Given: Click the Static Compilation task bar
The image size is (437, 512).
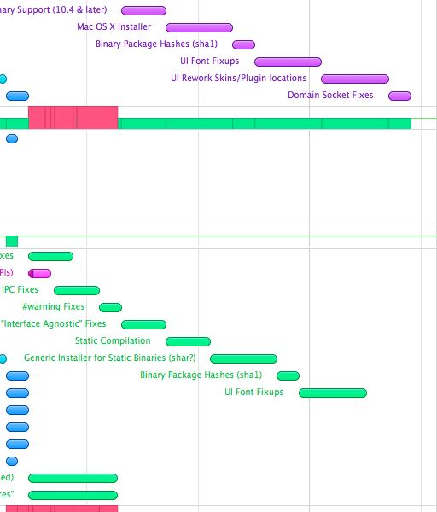Looking at the screenshot, I should point(188,341).
